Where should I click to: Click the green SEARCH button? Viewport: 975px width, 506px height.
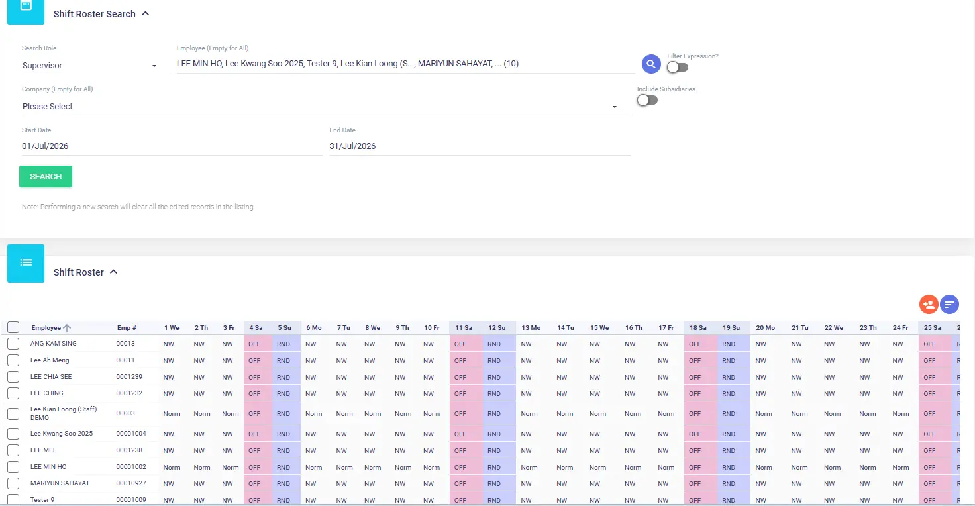point(46,177)
